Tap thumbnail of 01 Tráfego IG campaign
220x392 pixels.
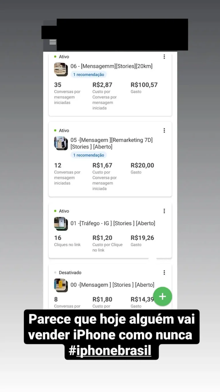[61, 224]
